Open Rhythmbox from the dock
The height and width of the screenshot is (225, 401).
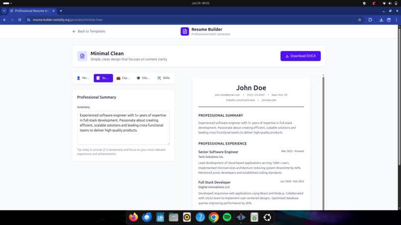(187, 218)
